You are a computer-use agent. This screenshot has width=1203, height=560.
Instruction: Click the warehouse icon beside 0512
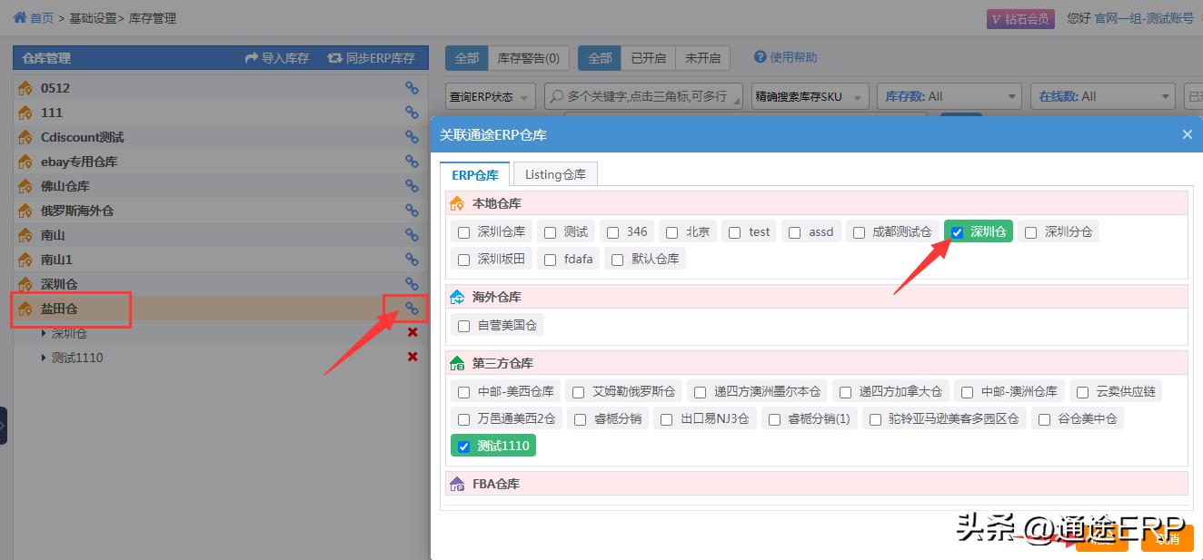(24, 87)
